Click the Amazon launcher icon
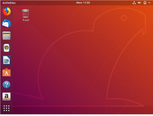The height and width of the screenshot is (116, 153). pos(6,97)
